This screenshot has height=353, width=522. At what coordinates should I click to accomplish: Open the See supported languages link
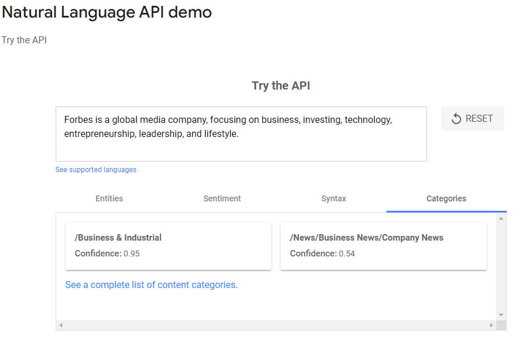[96, 170]
